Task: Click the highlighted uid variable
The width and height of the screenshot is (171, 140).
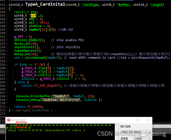Action: click(x=34, y=16)
